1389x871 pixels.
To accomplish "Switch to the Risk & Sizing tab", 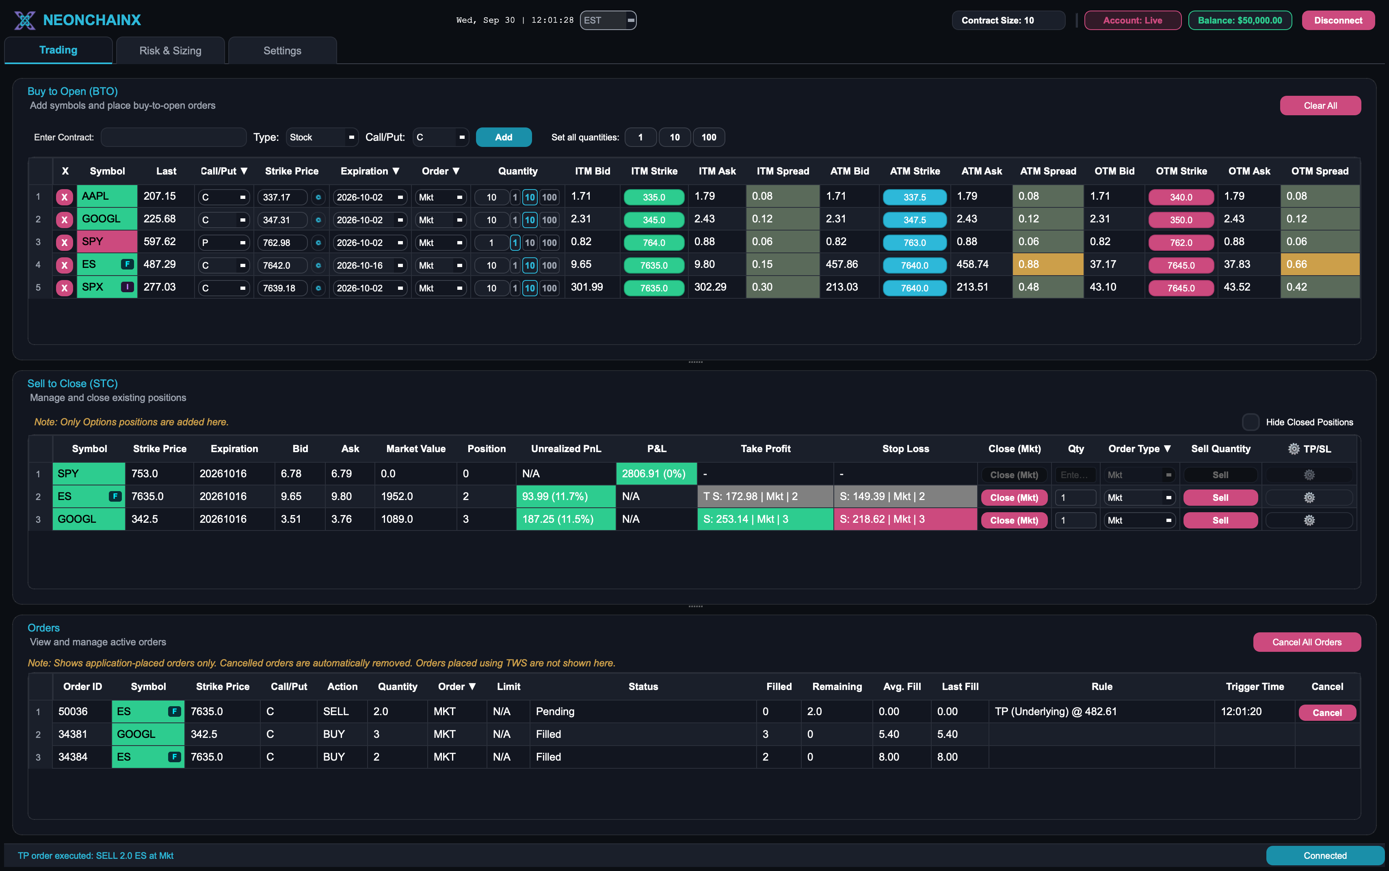I will [171, 51].
